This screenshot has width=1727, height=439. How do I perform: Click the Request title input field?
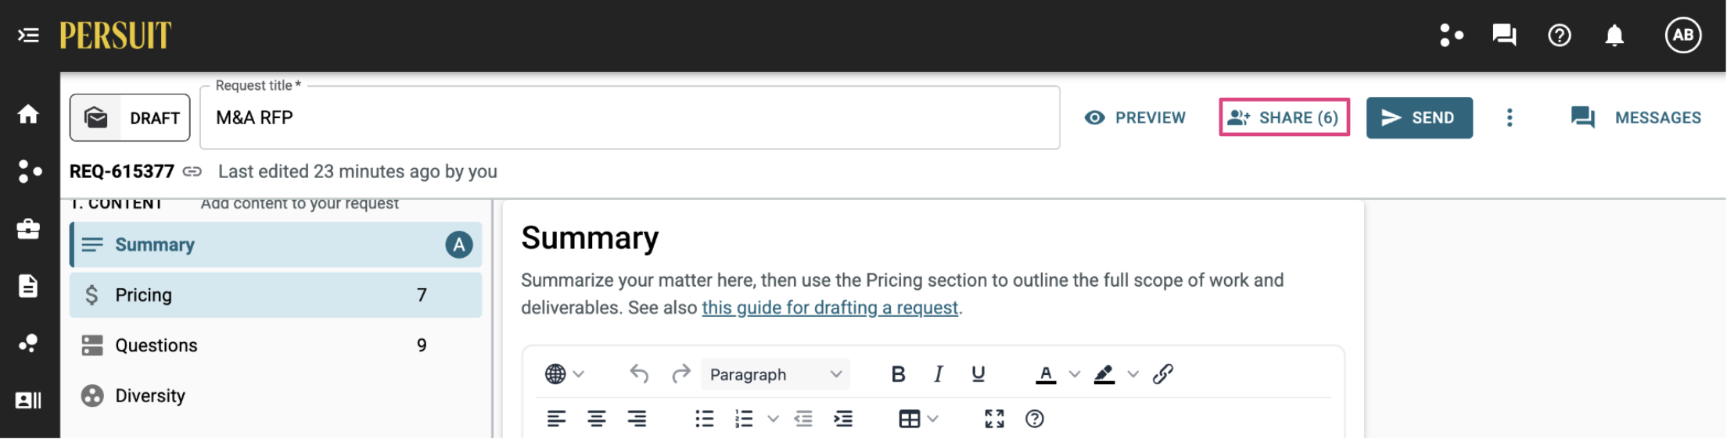(630, 118)
